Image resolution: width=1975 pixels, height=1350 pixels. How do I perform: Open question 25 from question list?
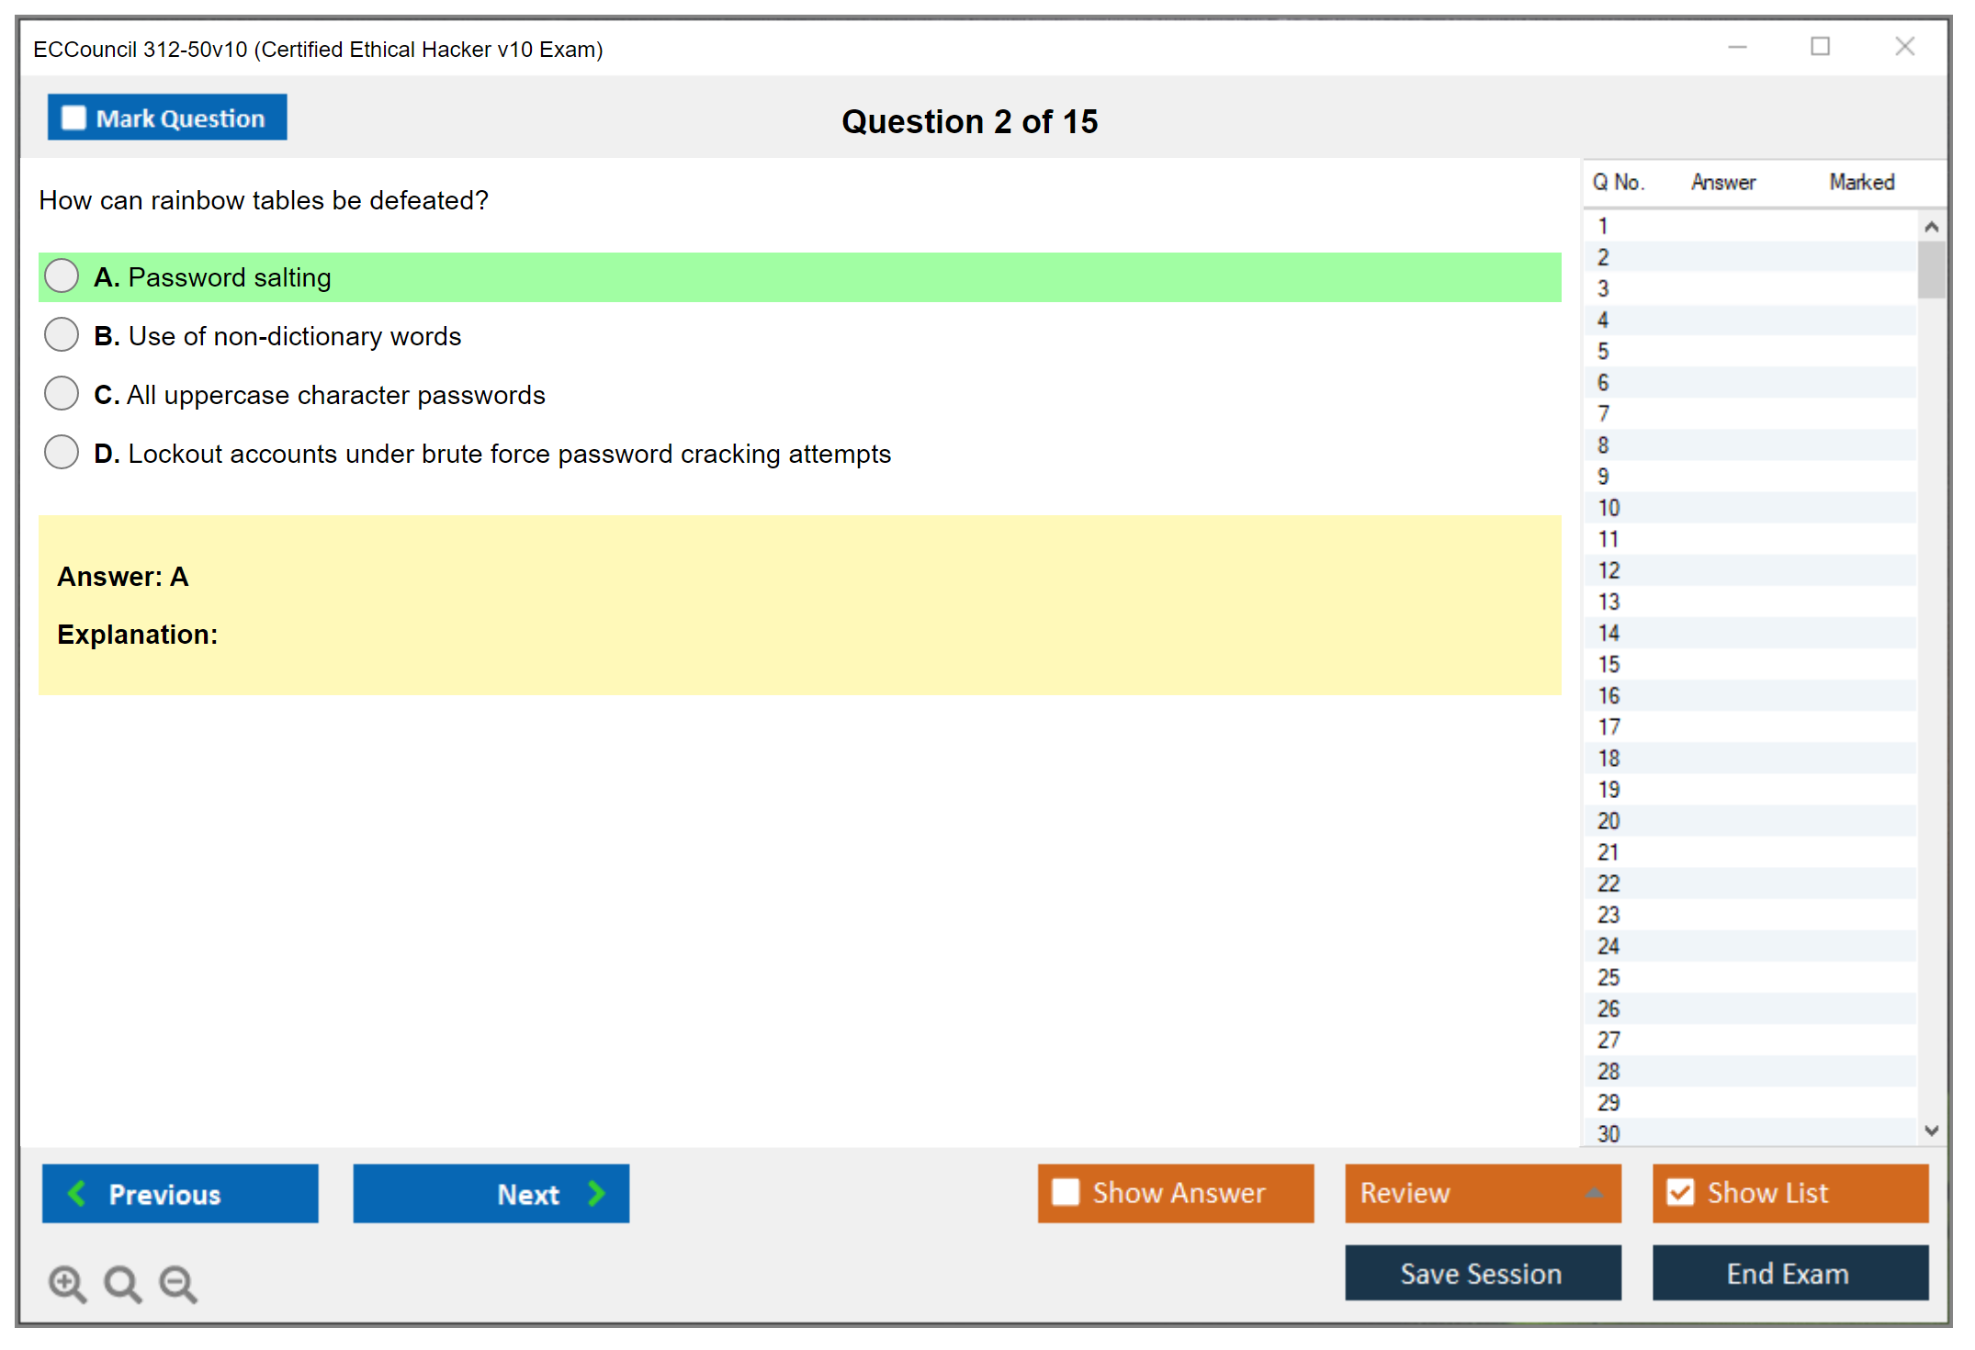(x=1608, y=977)
